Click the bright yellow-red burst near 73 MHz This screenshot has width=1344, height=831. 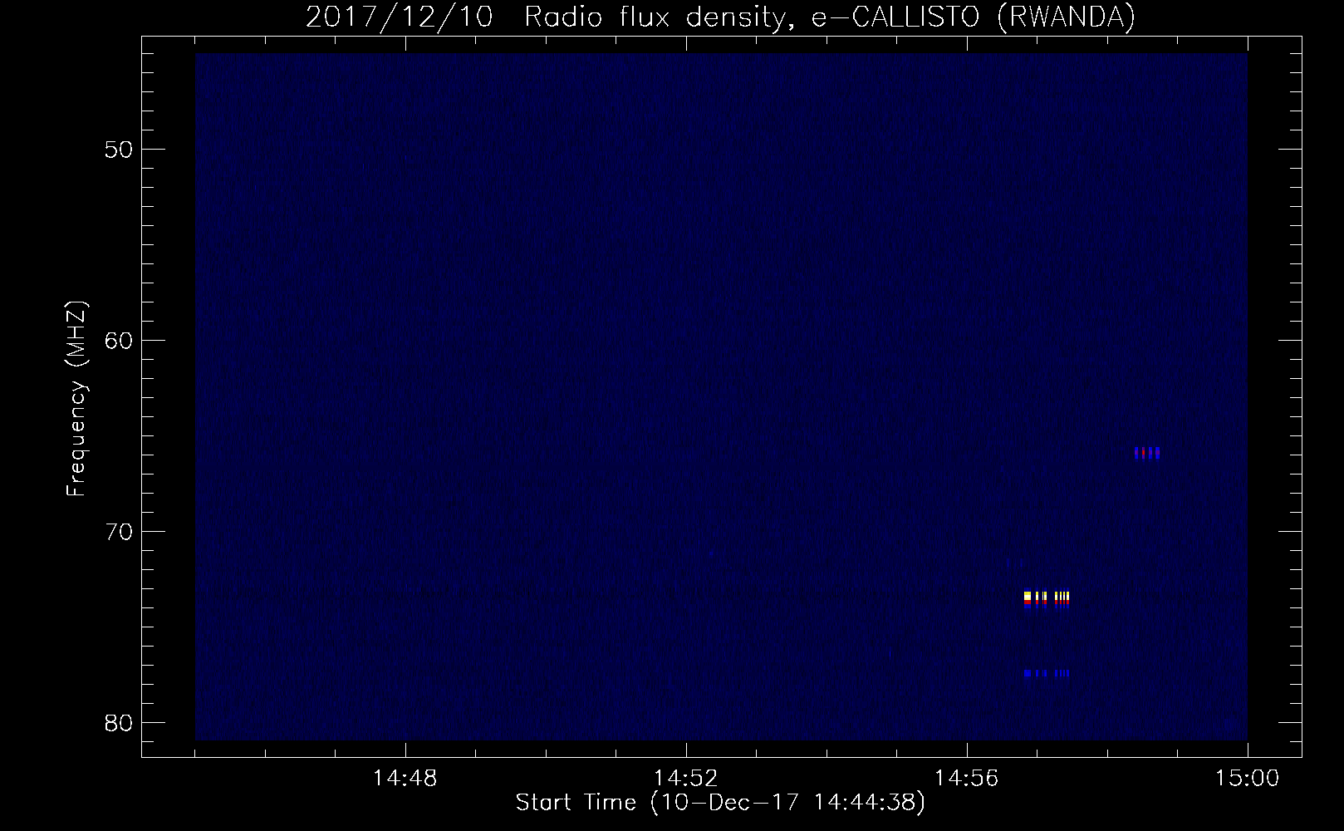[x=1047, y=599]
